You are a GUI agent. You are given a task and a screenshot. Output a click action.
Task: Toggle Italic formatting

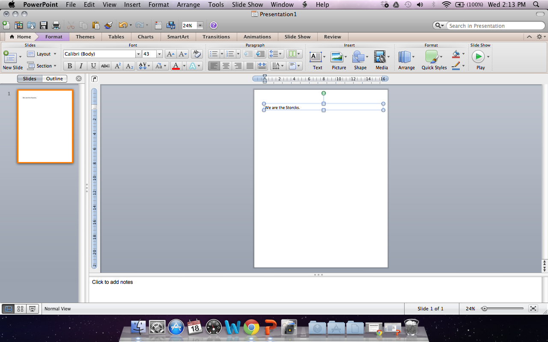pyautogui.click(x=81, y=66)
